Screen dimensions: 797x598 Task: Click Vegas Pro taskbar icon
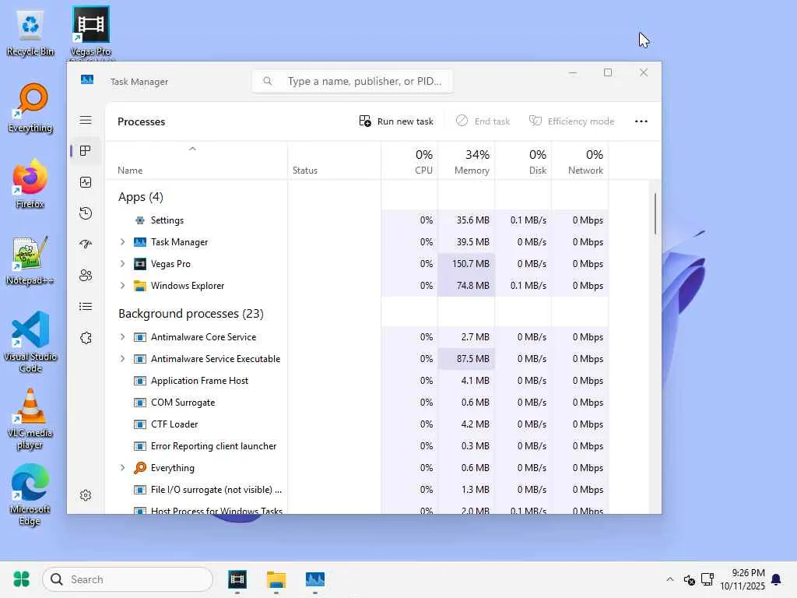tap(237, 579)
